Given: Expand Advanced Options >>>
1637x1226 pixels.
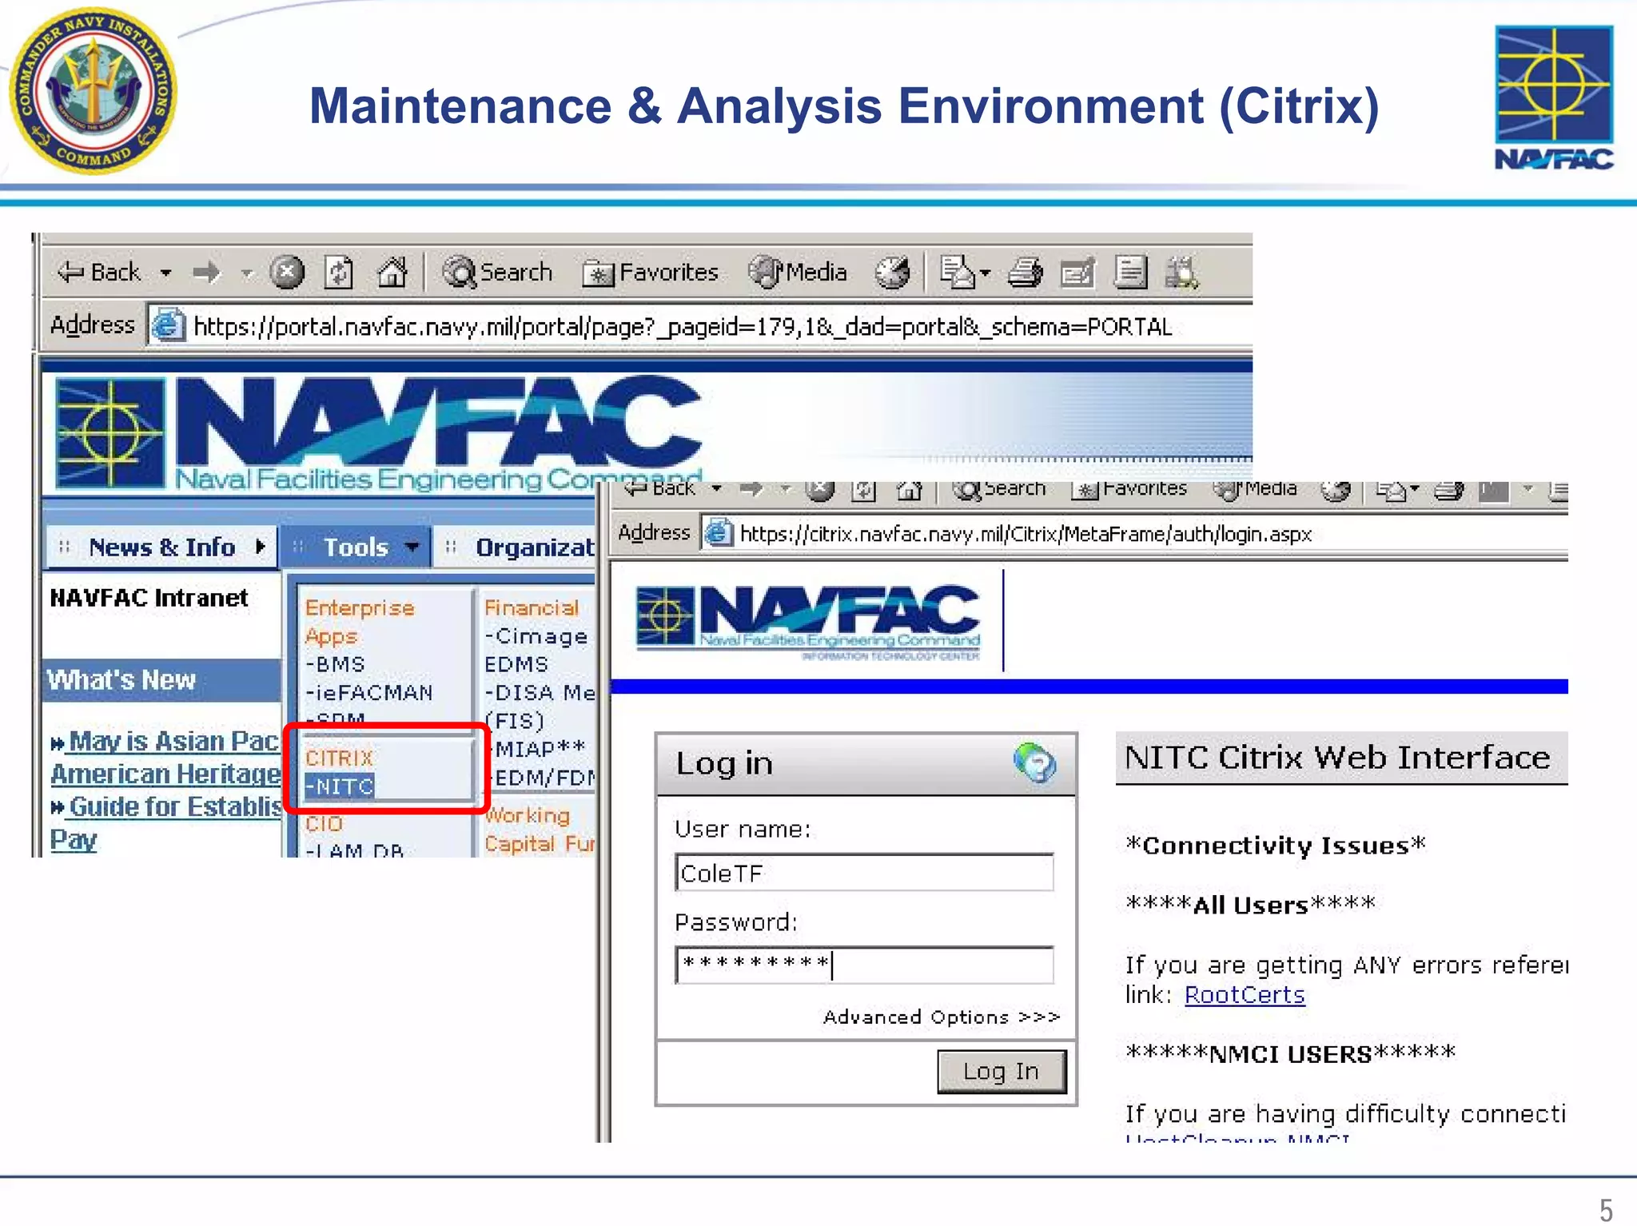Looking at the screenshot, I should tap(941, 1017).
